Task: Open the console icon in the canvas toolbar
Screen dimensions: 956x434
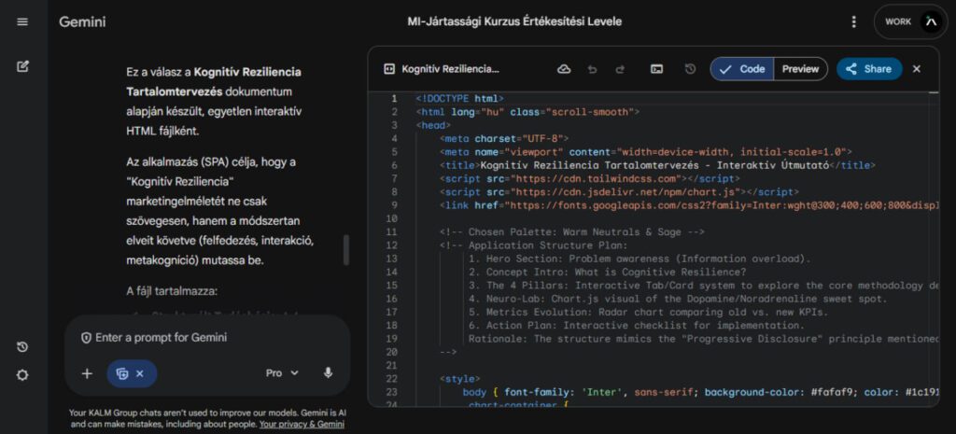Action: 657,69
